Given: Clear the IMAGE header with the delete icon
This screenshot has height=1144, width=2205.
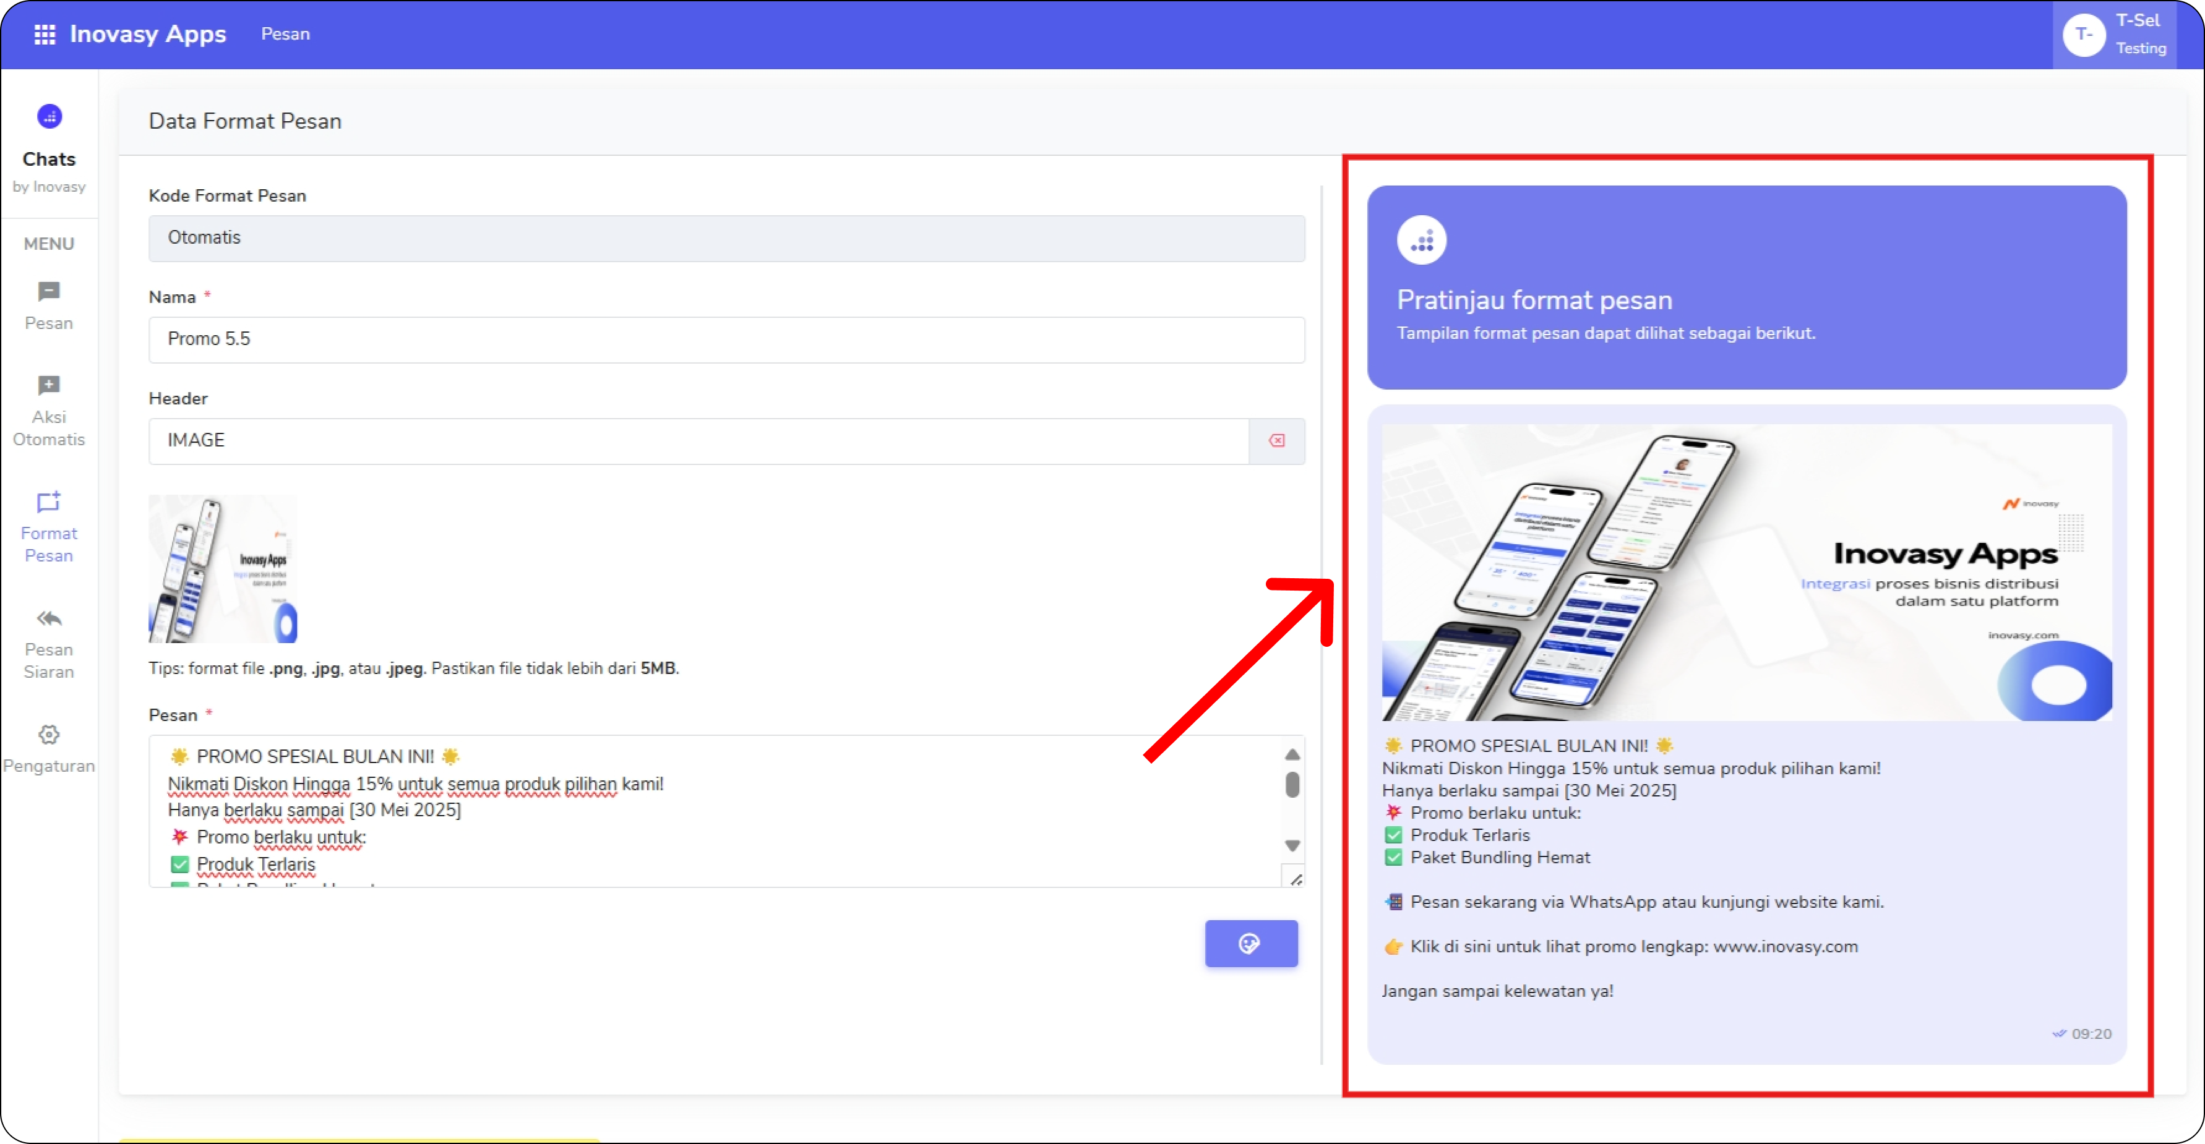Looking at the screenshot, I should click(x=1276, y=441).
